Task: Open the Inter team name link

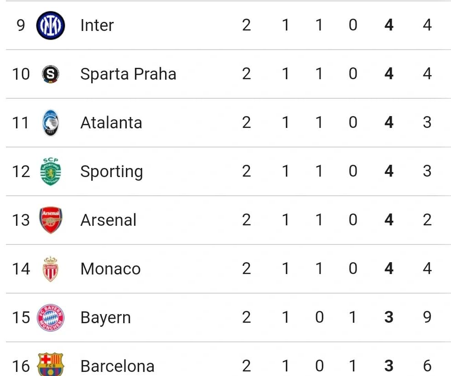Action: tap(97, 25)
